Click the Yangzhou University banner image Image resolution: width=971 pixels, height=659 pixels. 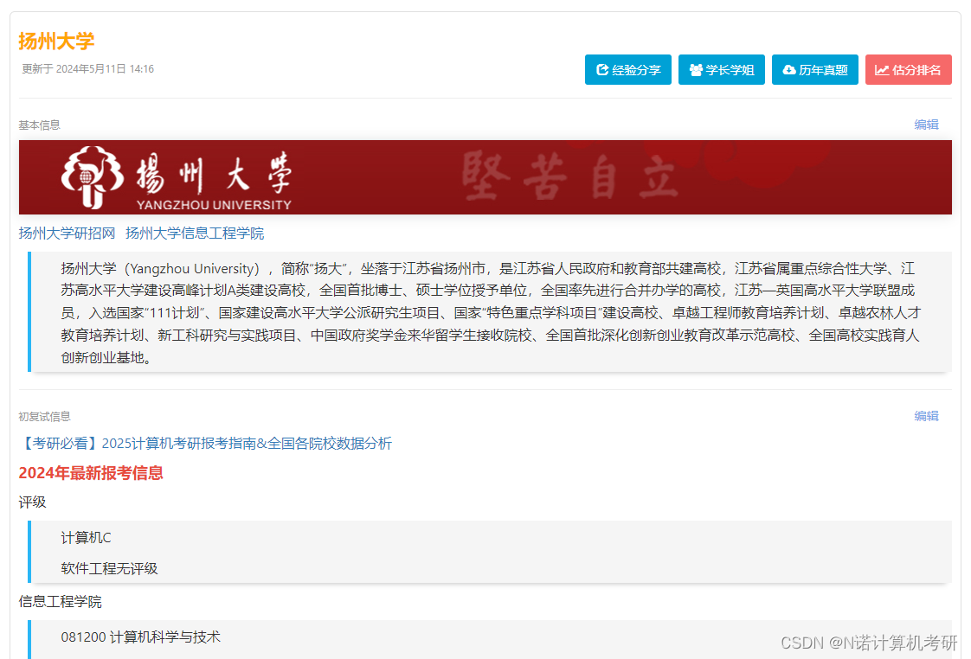(485, 177)
